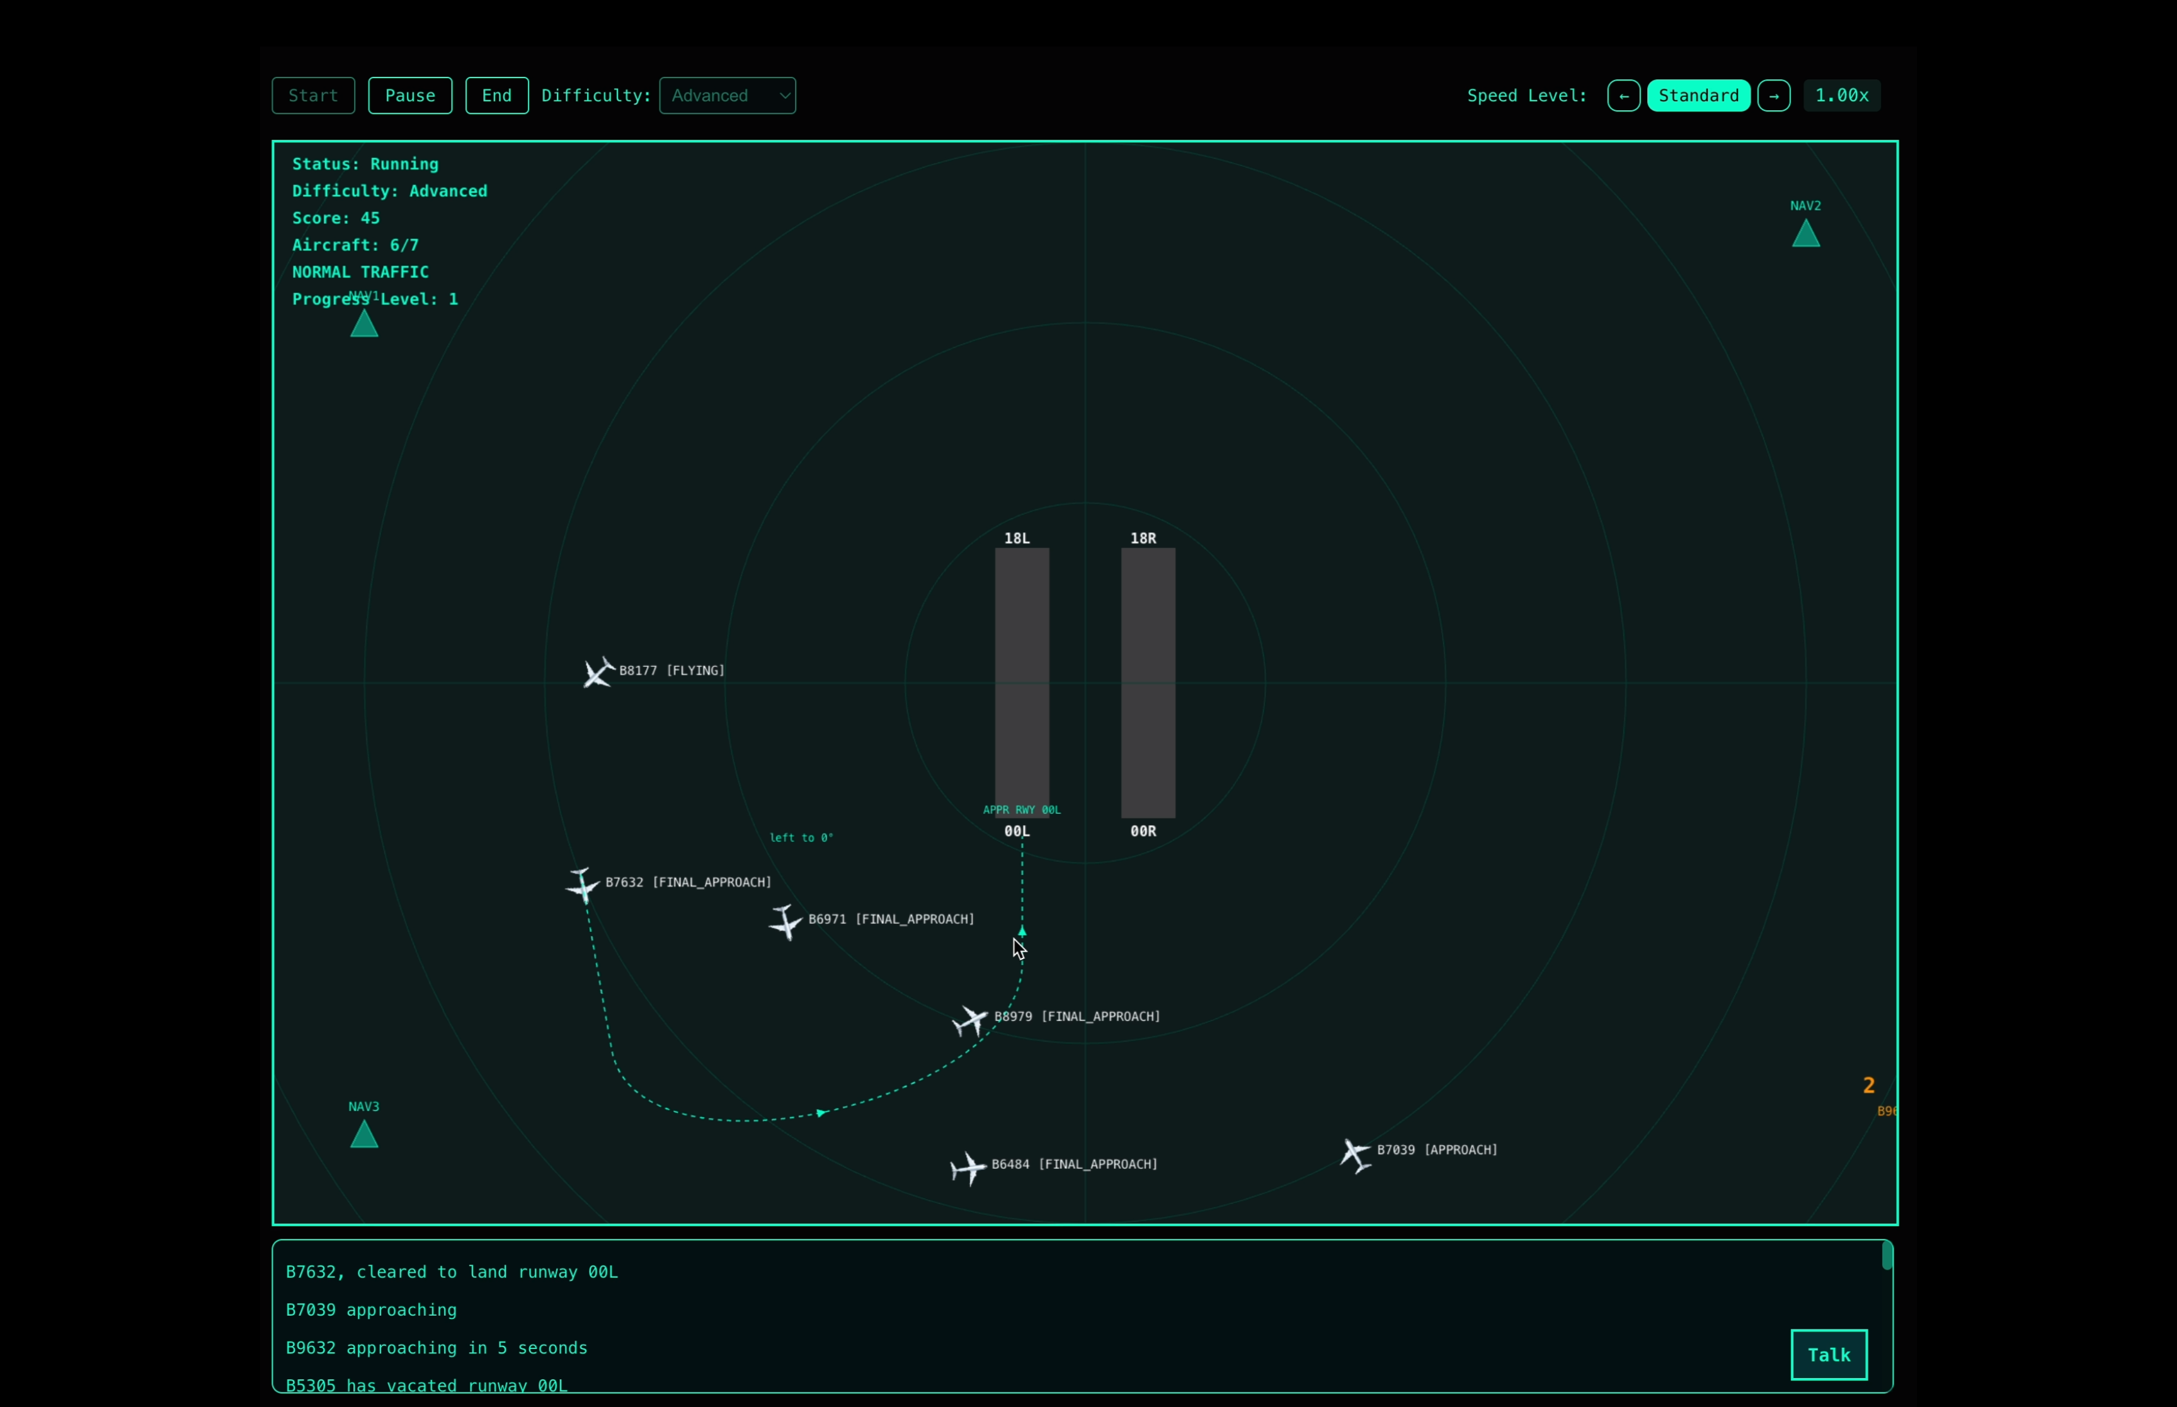Select aircraft B6971 plane icon
This screenshot has width=2177, height=1407.
click(x=786, y=922)
